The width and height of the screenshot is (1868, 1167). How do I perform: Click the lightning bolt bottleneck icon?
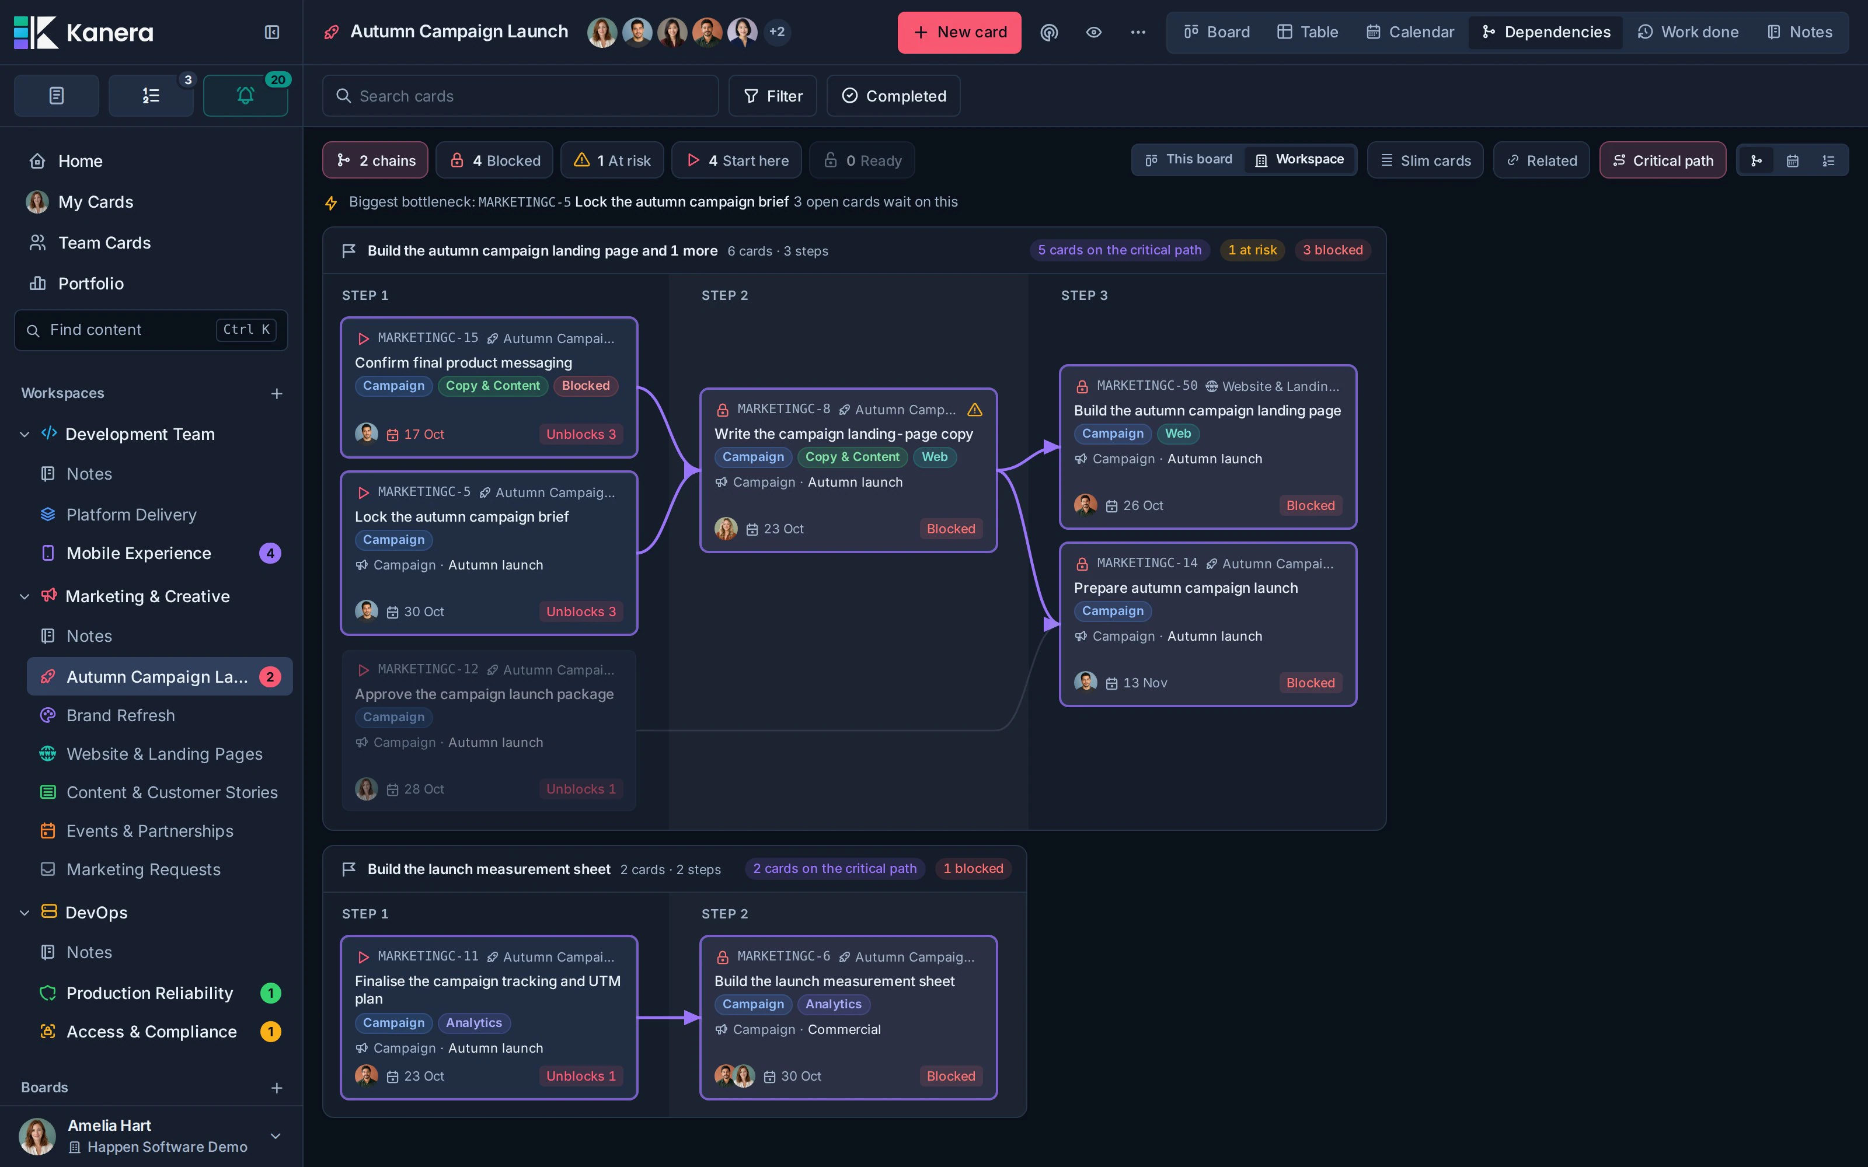[x=331, y=202]
